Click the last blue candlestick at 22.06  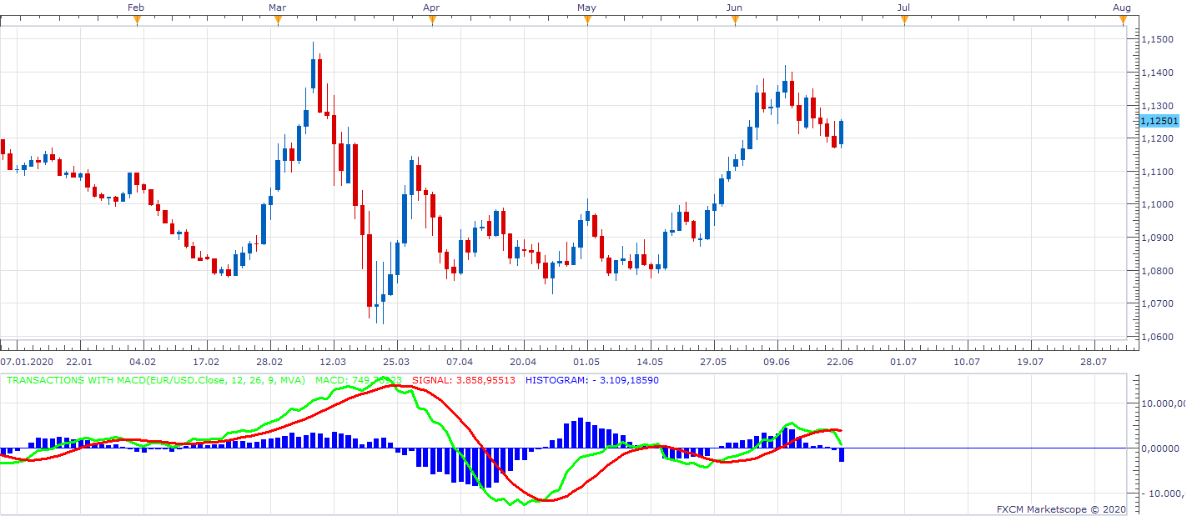(x=841, y=132)
